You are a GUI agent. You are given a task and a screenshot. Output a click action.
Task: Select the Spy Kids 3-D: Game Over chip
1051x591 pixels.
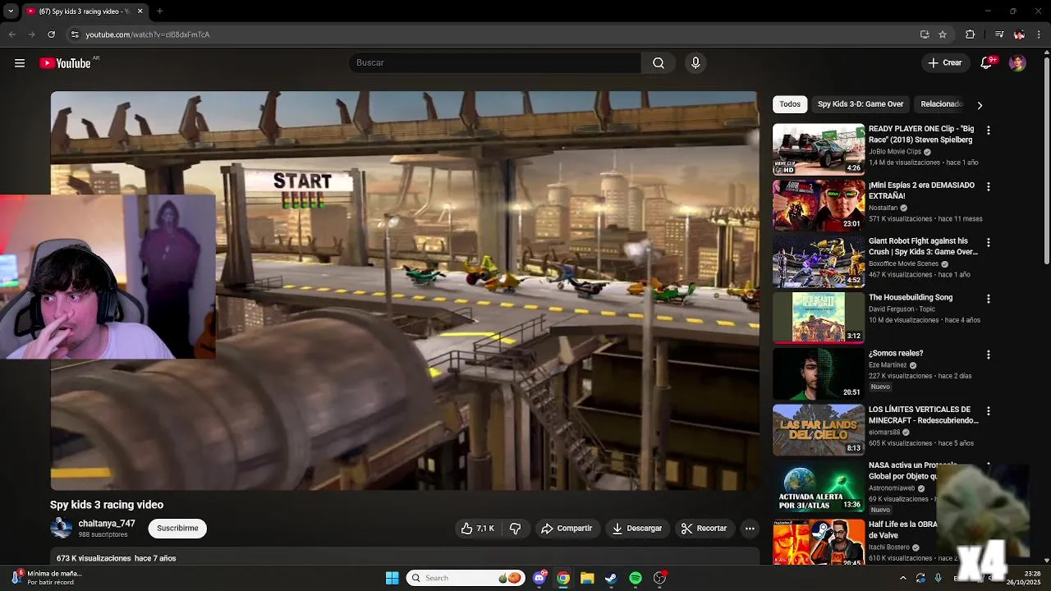(x=860, y=104)
